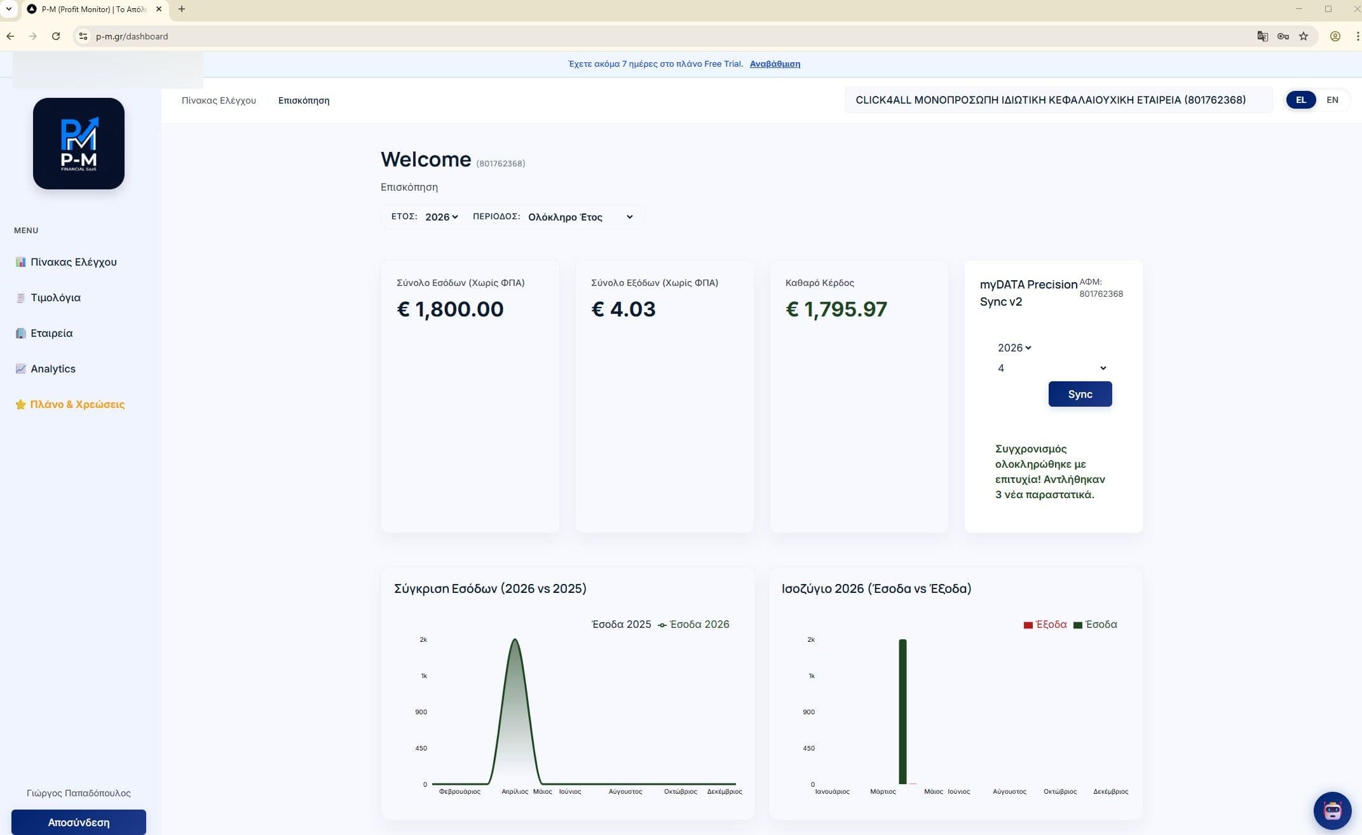The image size is (1362, 835).
Task: Switch language to EN
Action: pos(1332,100)
